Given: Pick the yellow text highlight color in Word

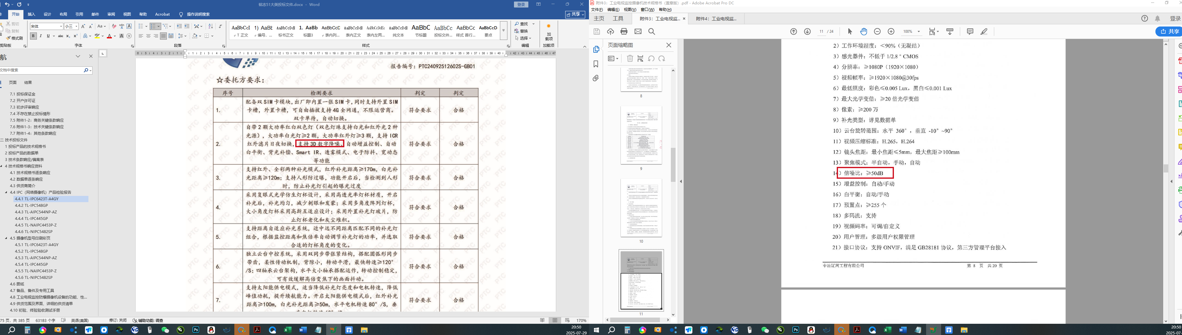Looking at the screenshot, I should (x=97, y=36).
